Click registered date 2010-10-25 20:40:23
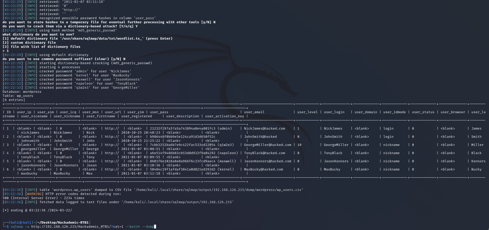Screen dimensions: 489x230 click(x=140, y=133)
